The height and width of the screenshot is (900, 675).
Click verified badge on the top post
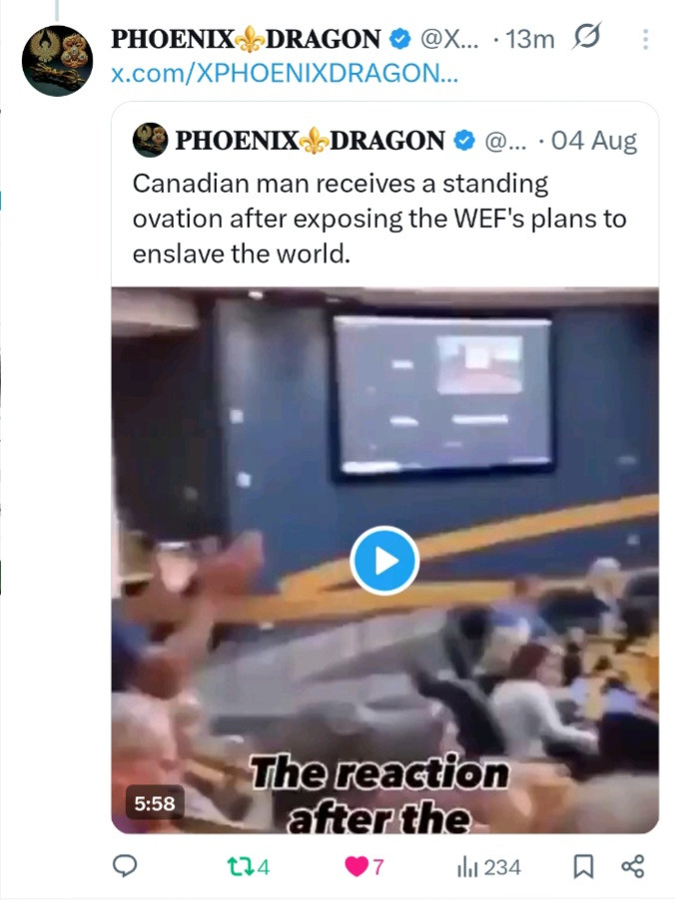point(400,39)
